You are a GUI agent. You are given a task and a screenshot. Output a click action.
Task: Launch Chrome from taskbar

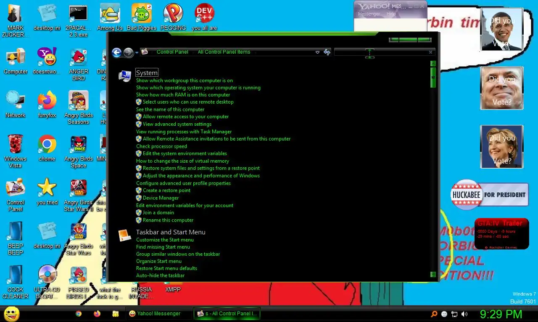point(79,314)
